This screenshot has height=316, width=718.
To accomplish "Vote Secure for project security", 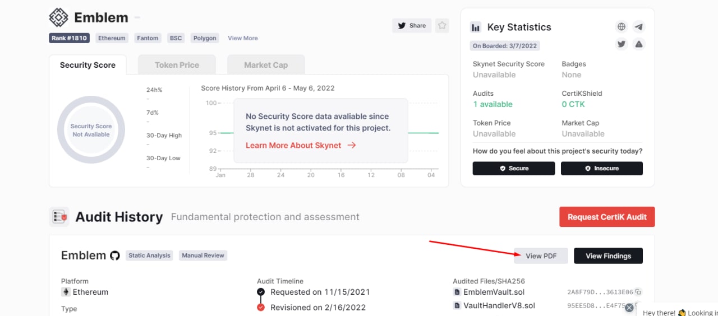I will 514,168.
